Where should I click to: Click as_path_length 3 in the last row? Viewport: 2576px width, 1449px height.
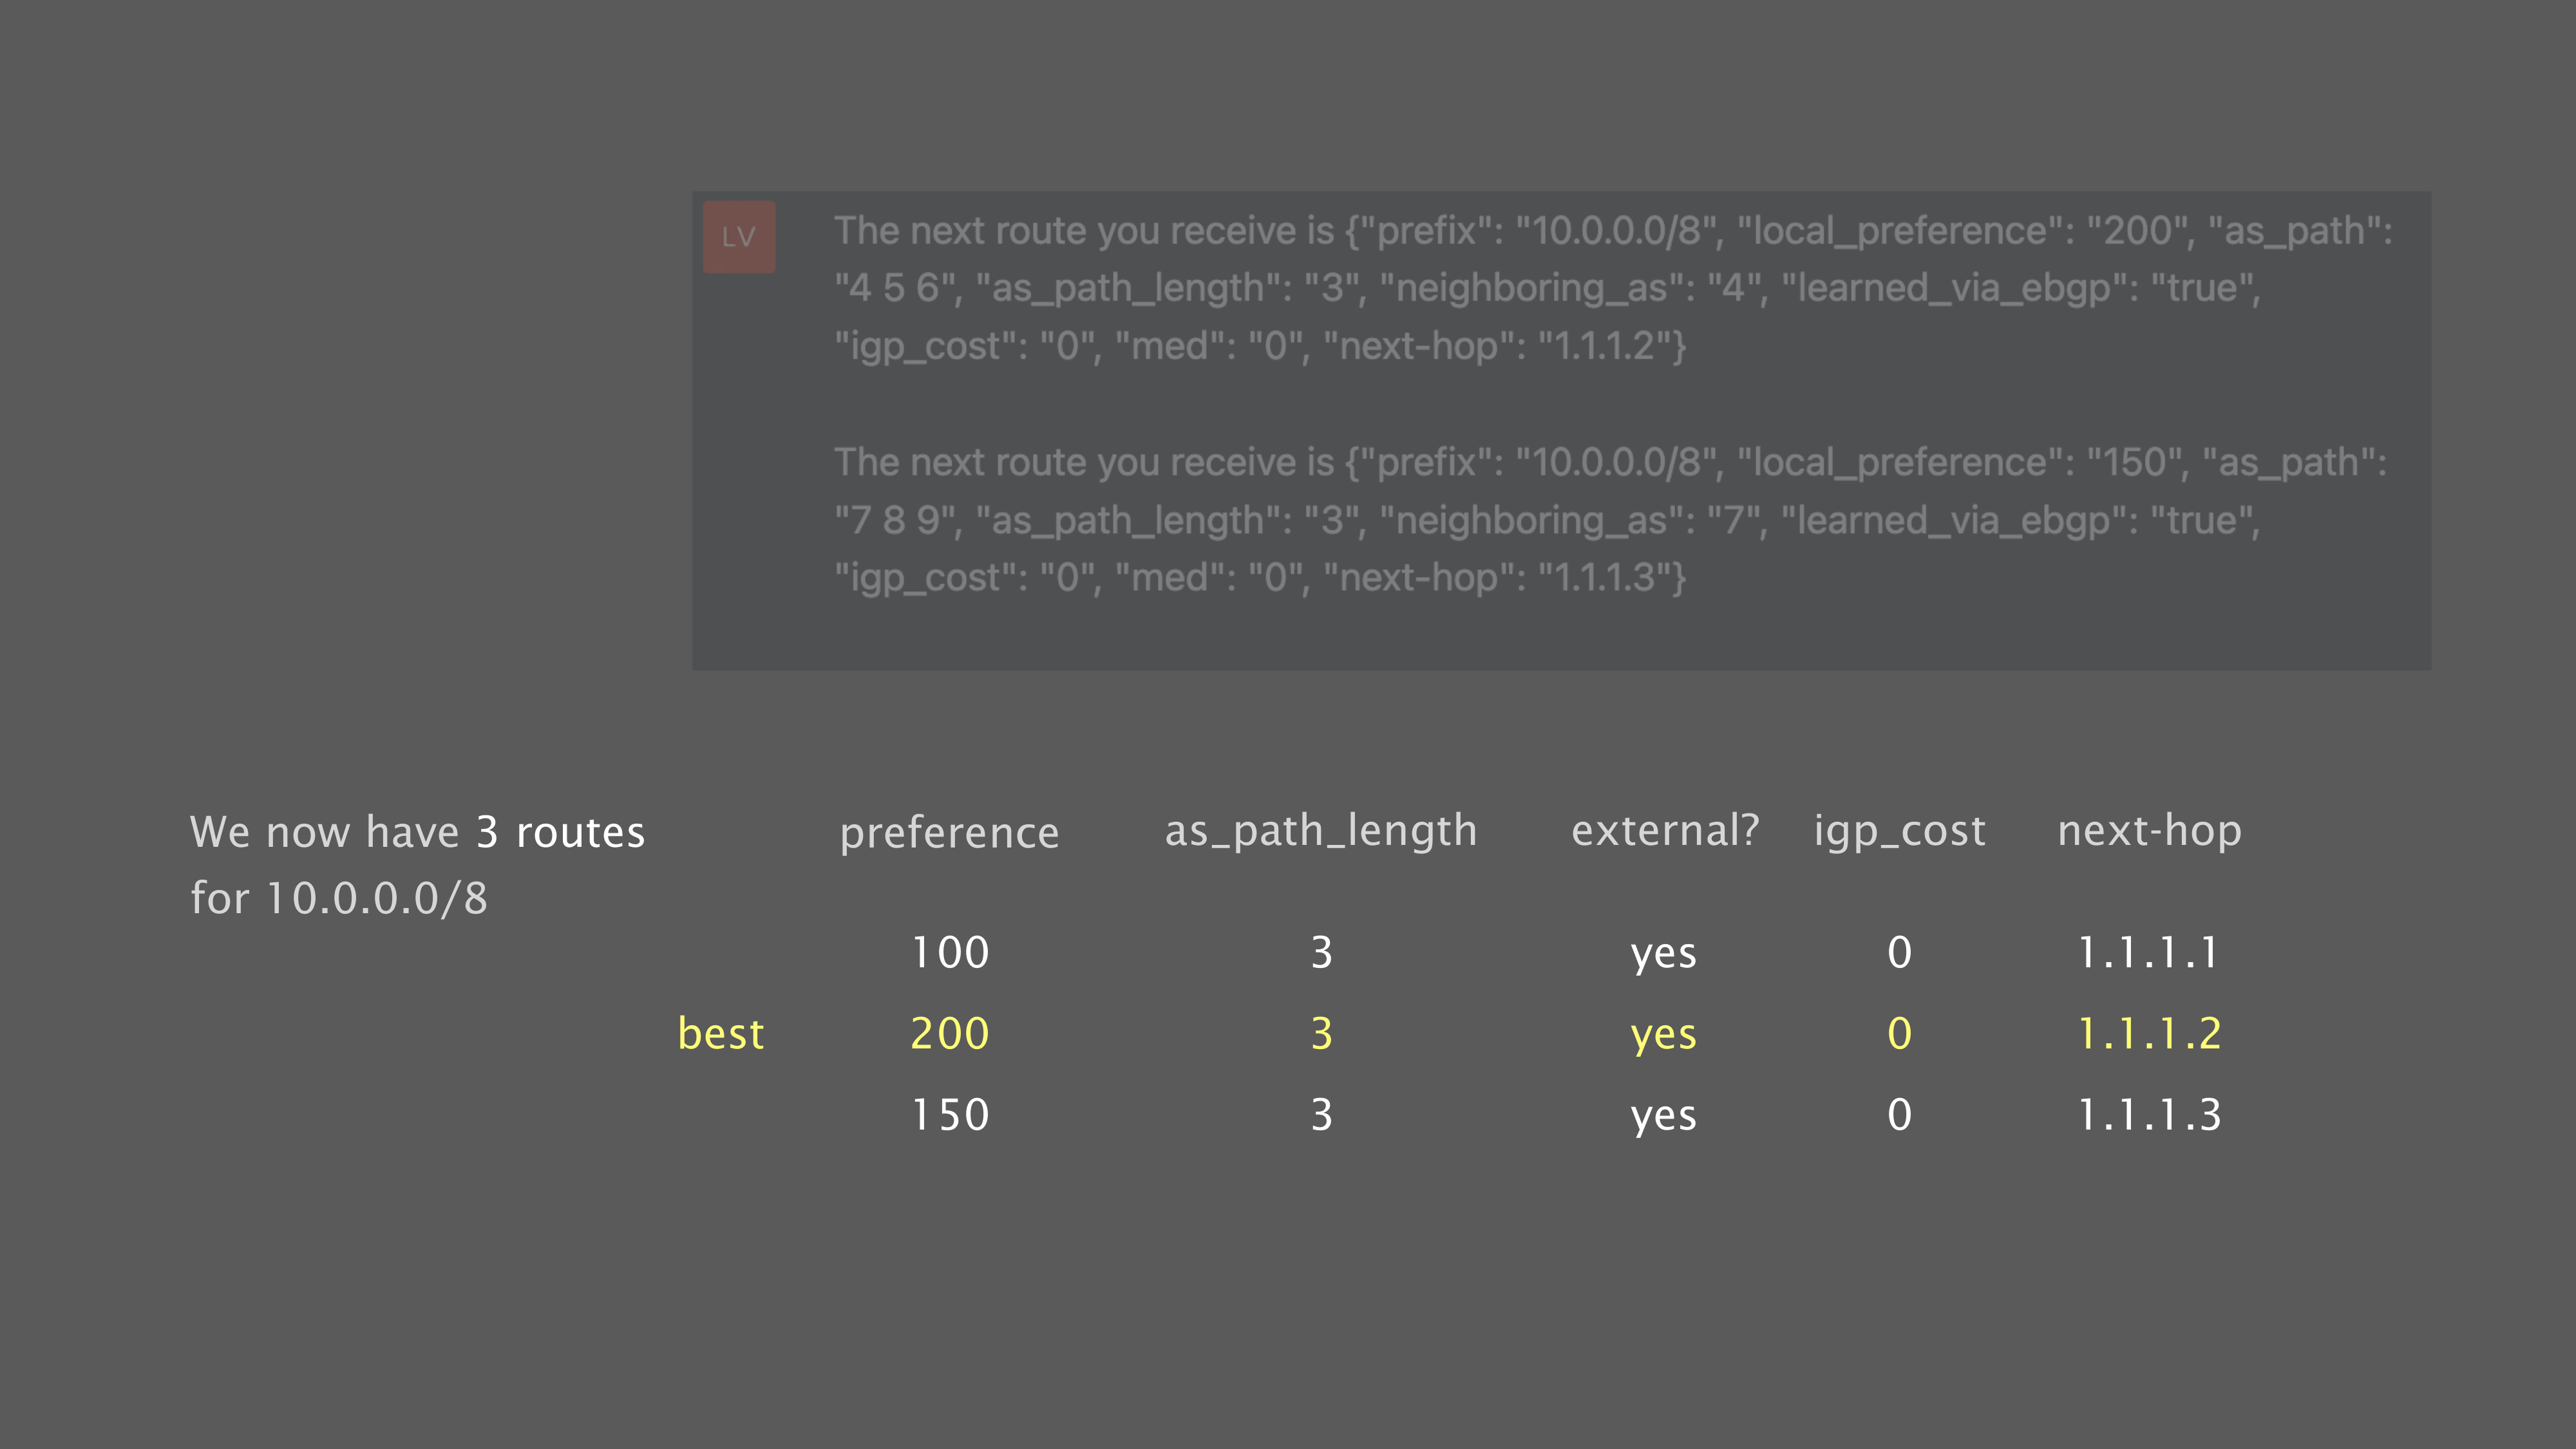pyautogui.click(x=1321, y=1115)
